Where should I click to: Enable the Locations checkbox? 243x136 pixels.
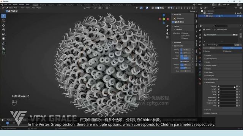pos(182,36)
